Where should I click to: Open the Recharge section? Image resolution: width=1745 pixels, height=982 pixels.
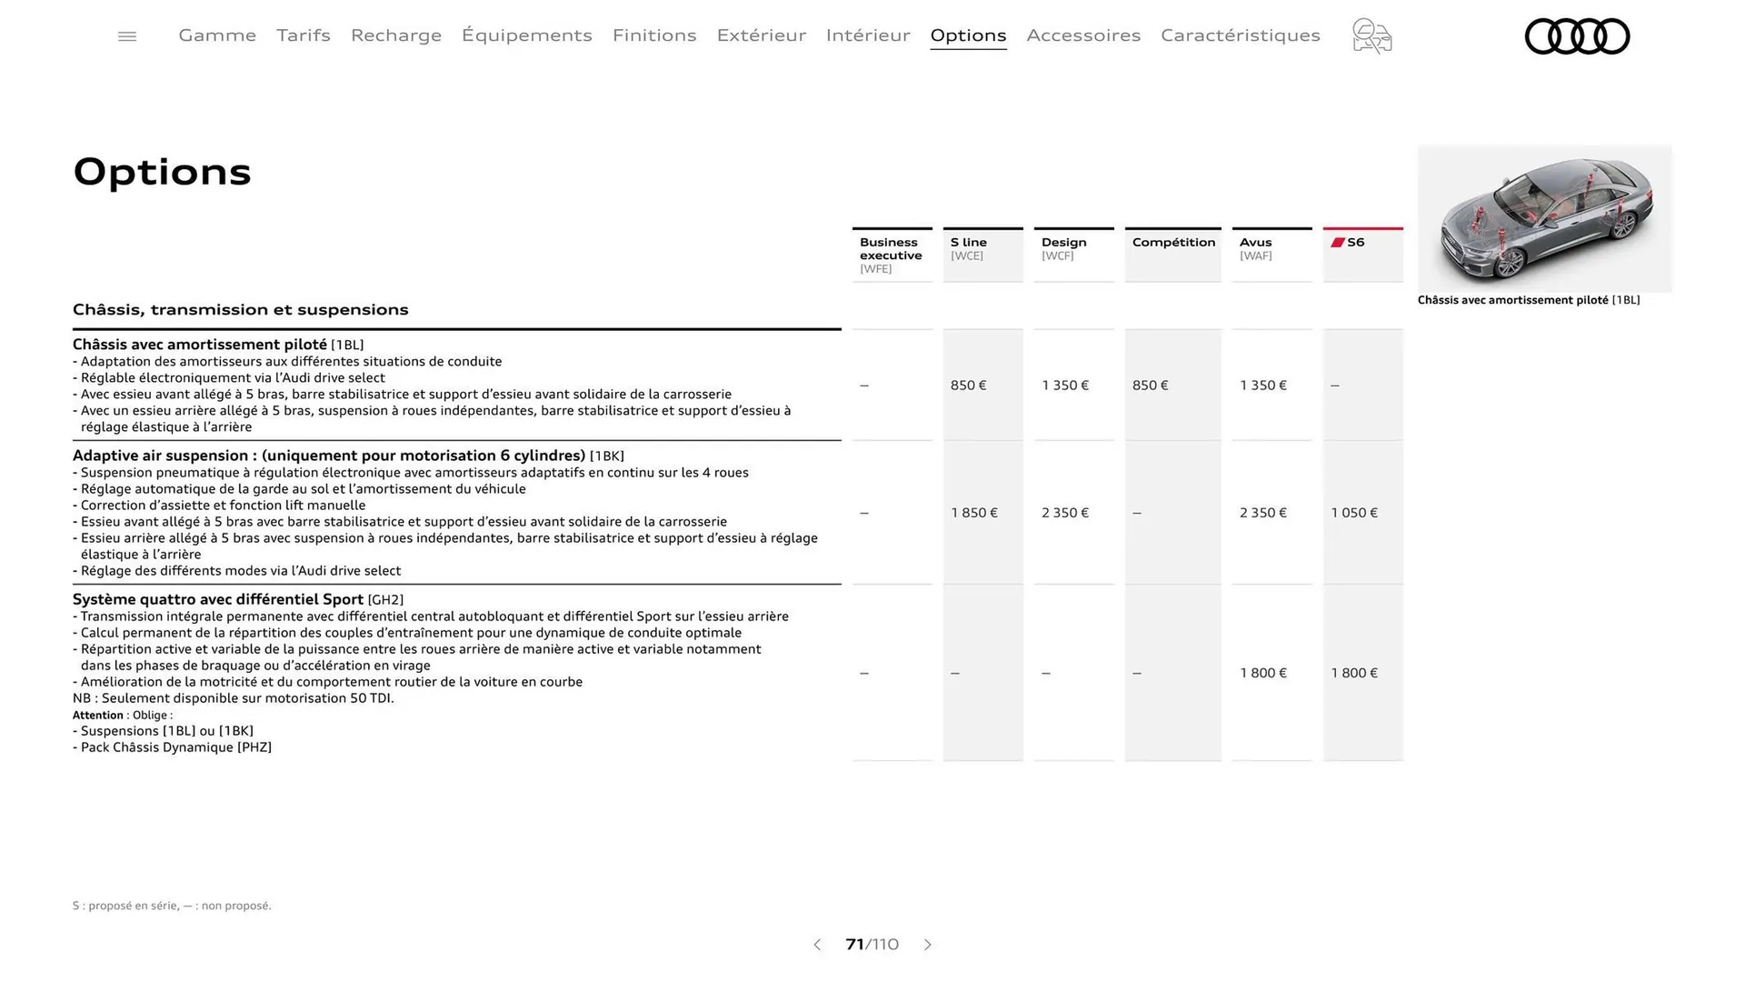(395, 35)
